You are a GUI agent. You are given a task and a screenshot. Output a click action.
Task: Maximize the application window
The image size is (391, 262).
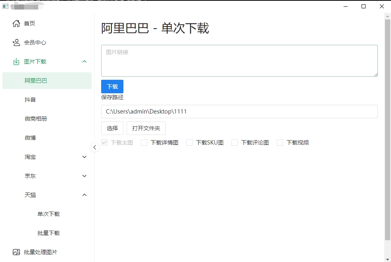click(x=364, y=6)
